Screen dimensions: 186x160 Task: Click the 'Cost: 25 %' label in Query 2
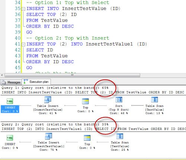pyautogui.click(x=120, y=150)
